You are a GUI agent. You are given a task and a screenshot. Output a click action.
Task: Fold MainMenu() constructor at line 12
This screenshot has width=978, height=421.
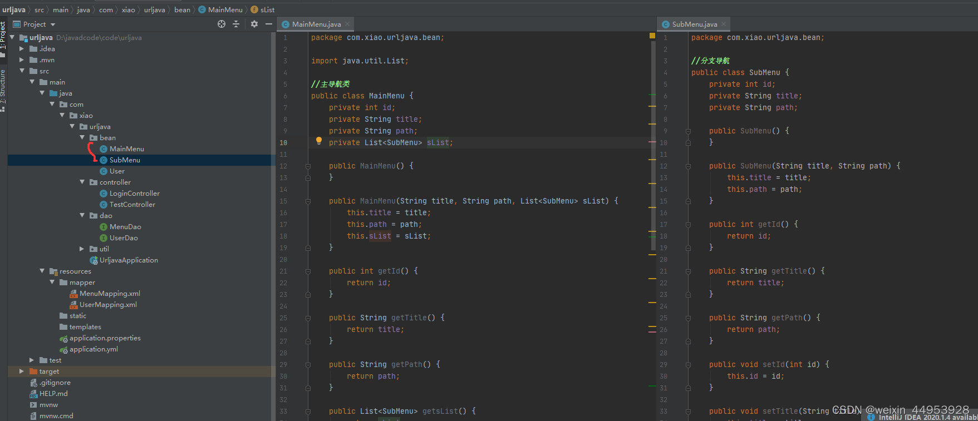(308, 166)
